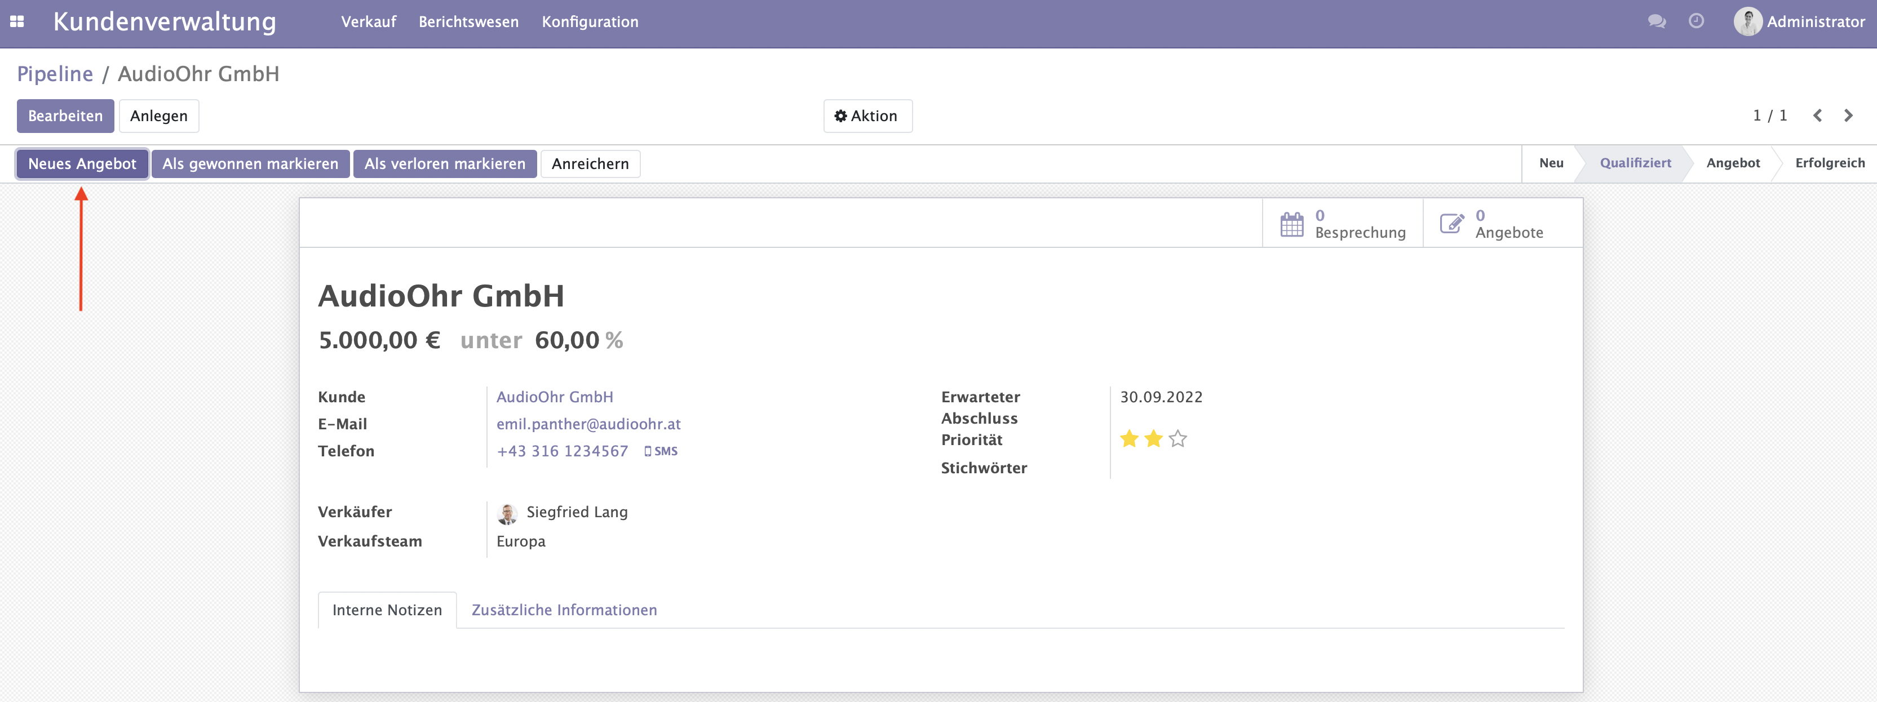This screenshot has height=702, width=1877.
Task: Click the Kundenverwaltung app title
Action: pos(165,22)
